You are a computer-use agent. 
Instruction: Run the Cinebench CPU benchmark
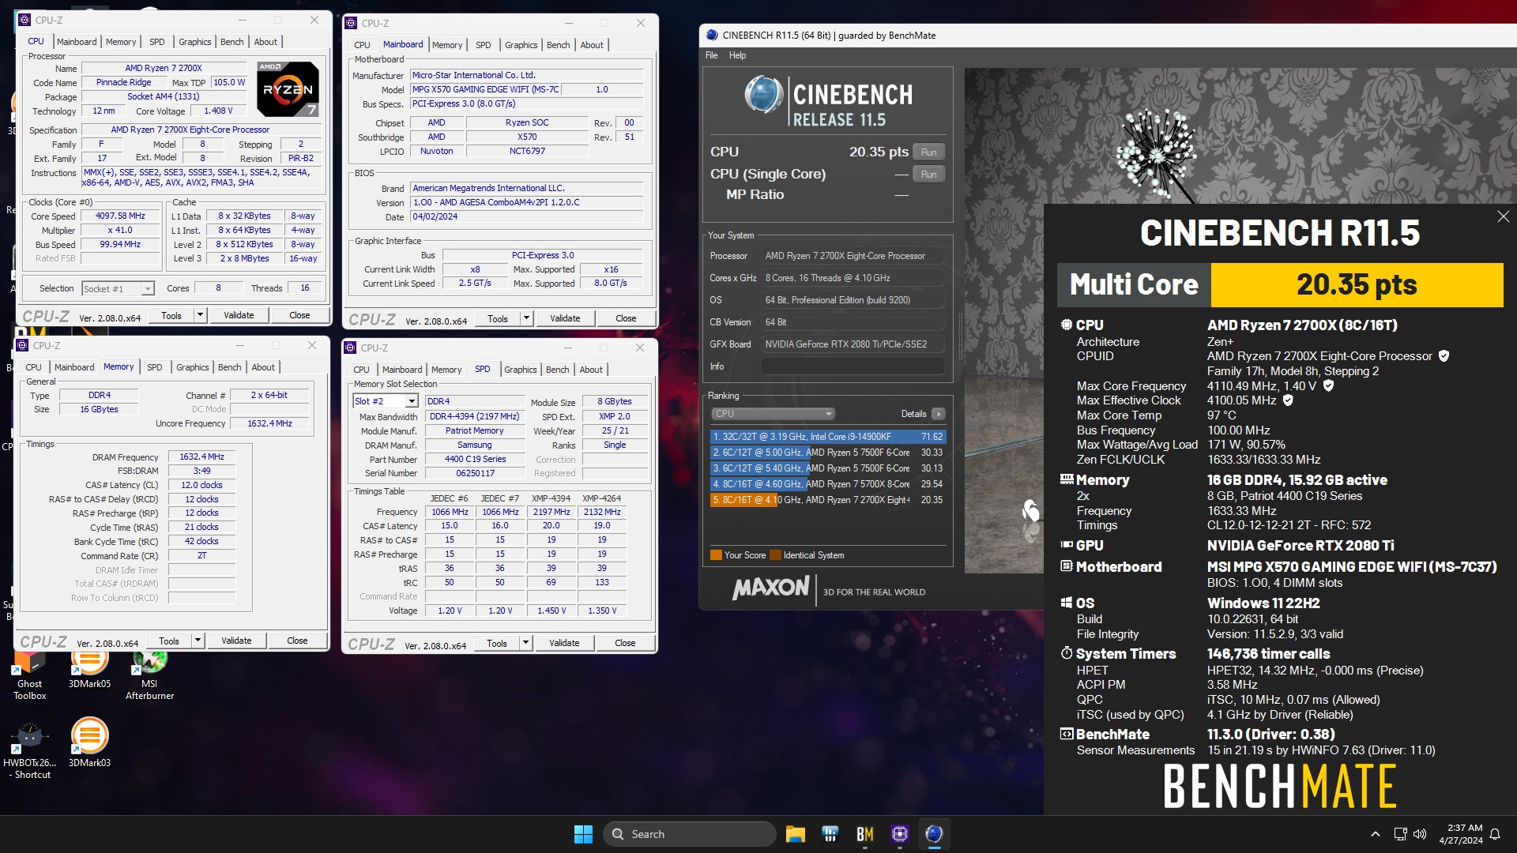(928, 152)
